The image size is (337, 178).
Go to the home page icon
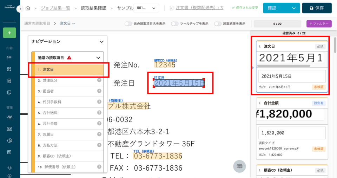[x=28, y=8]
